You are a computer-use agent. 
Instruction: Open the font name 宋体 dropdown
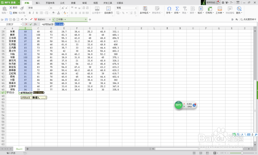pyautogui.click(x=49, y=8)
